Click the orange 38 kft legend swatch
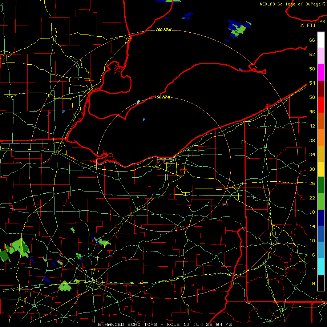 click(x=321, y=137)
